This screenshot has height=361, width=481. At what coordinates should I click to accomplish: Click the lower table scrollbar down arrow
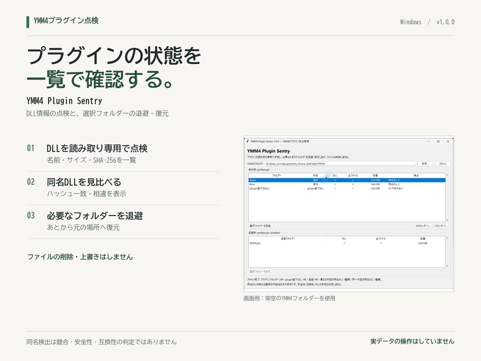[x=447, y=266]
